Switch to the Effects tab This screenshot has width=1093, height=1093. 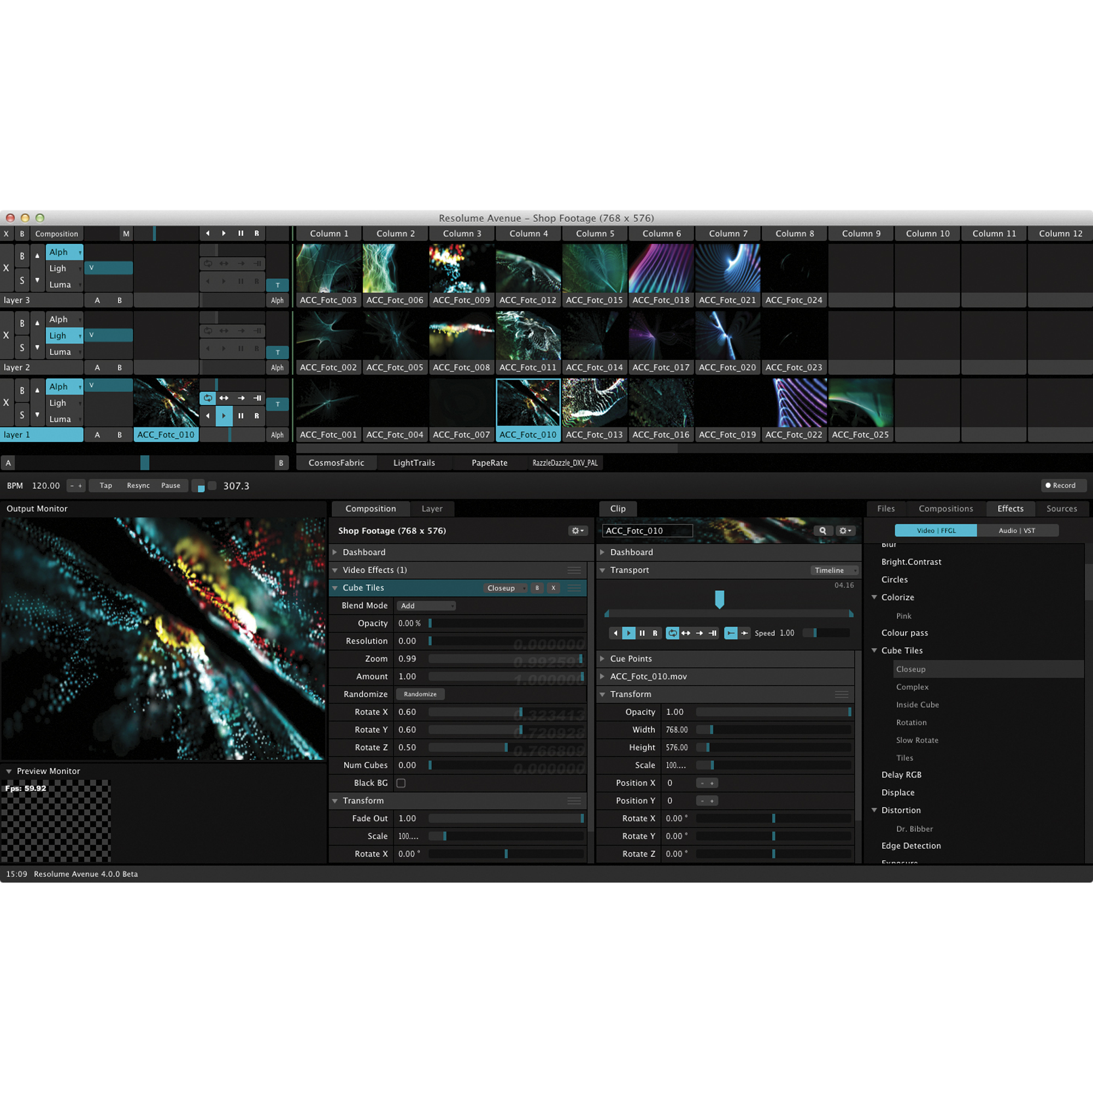(1010, 509)
